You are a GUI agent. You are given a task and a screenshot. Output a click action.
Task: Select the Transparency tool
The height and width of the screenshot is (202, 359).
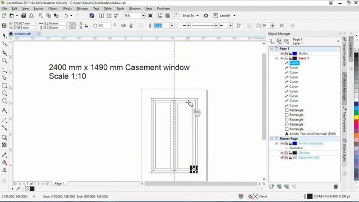[4, 145]
